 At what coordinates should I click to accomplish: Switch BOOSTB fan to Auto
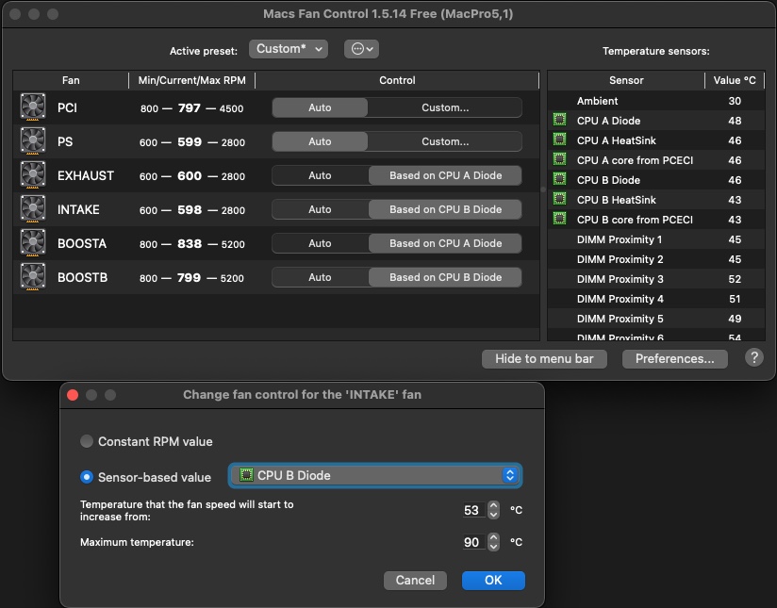coord(320,277)
